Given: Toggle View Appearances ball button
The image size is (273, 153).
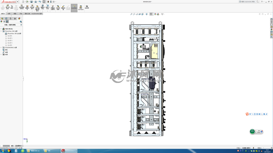Looking at the screenshot, I should click(x=1, y=21).
